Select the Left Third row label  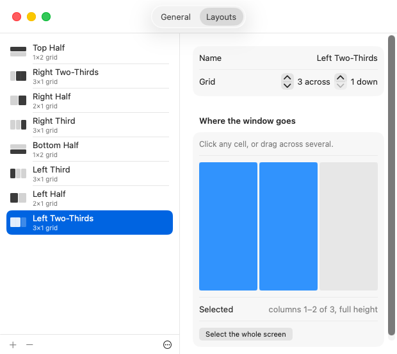(x=51, y=169)
